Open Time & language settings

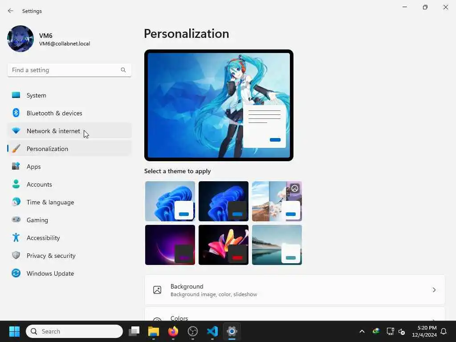tap(69, 202)
